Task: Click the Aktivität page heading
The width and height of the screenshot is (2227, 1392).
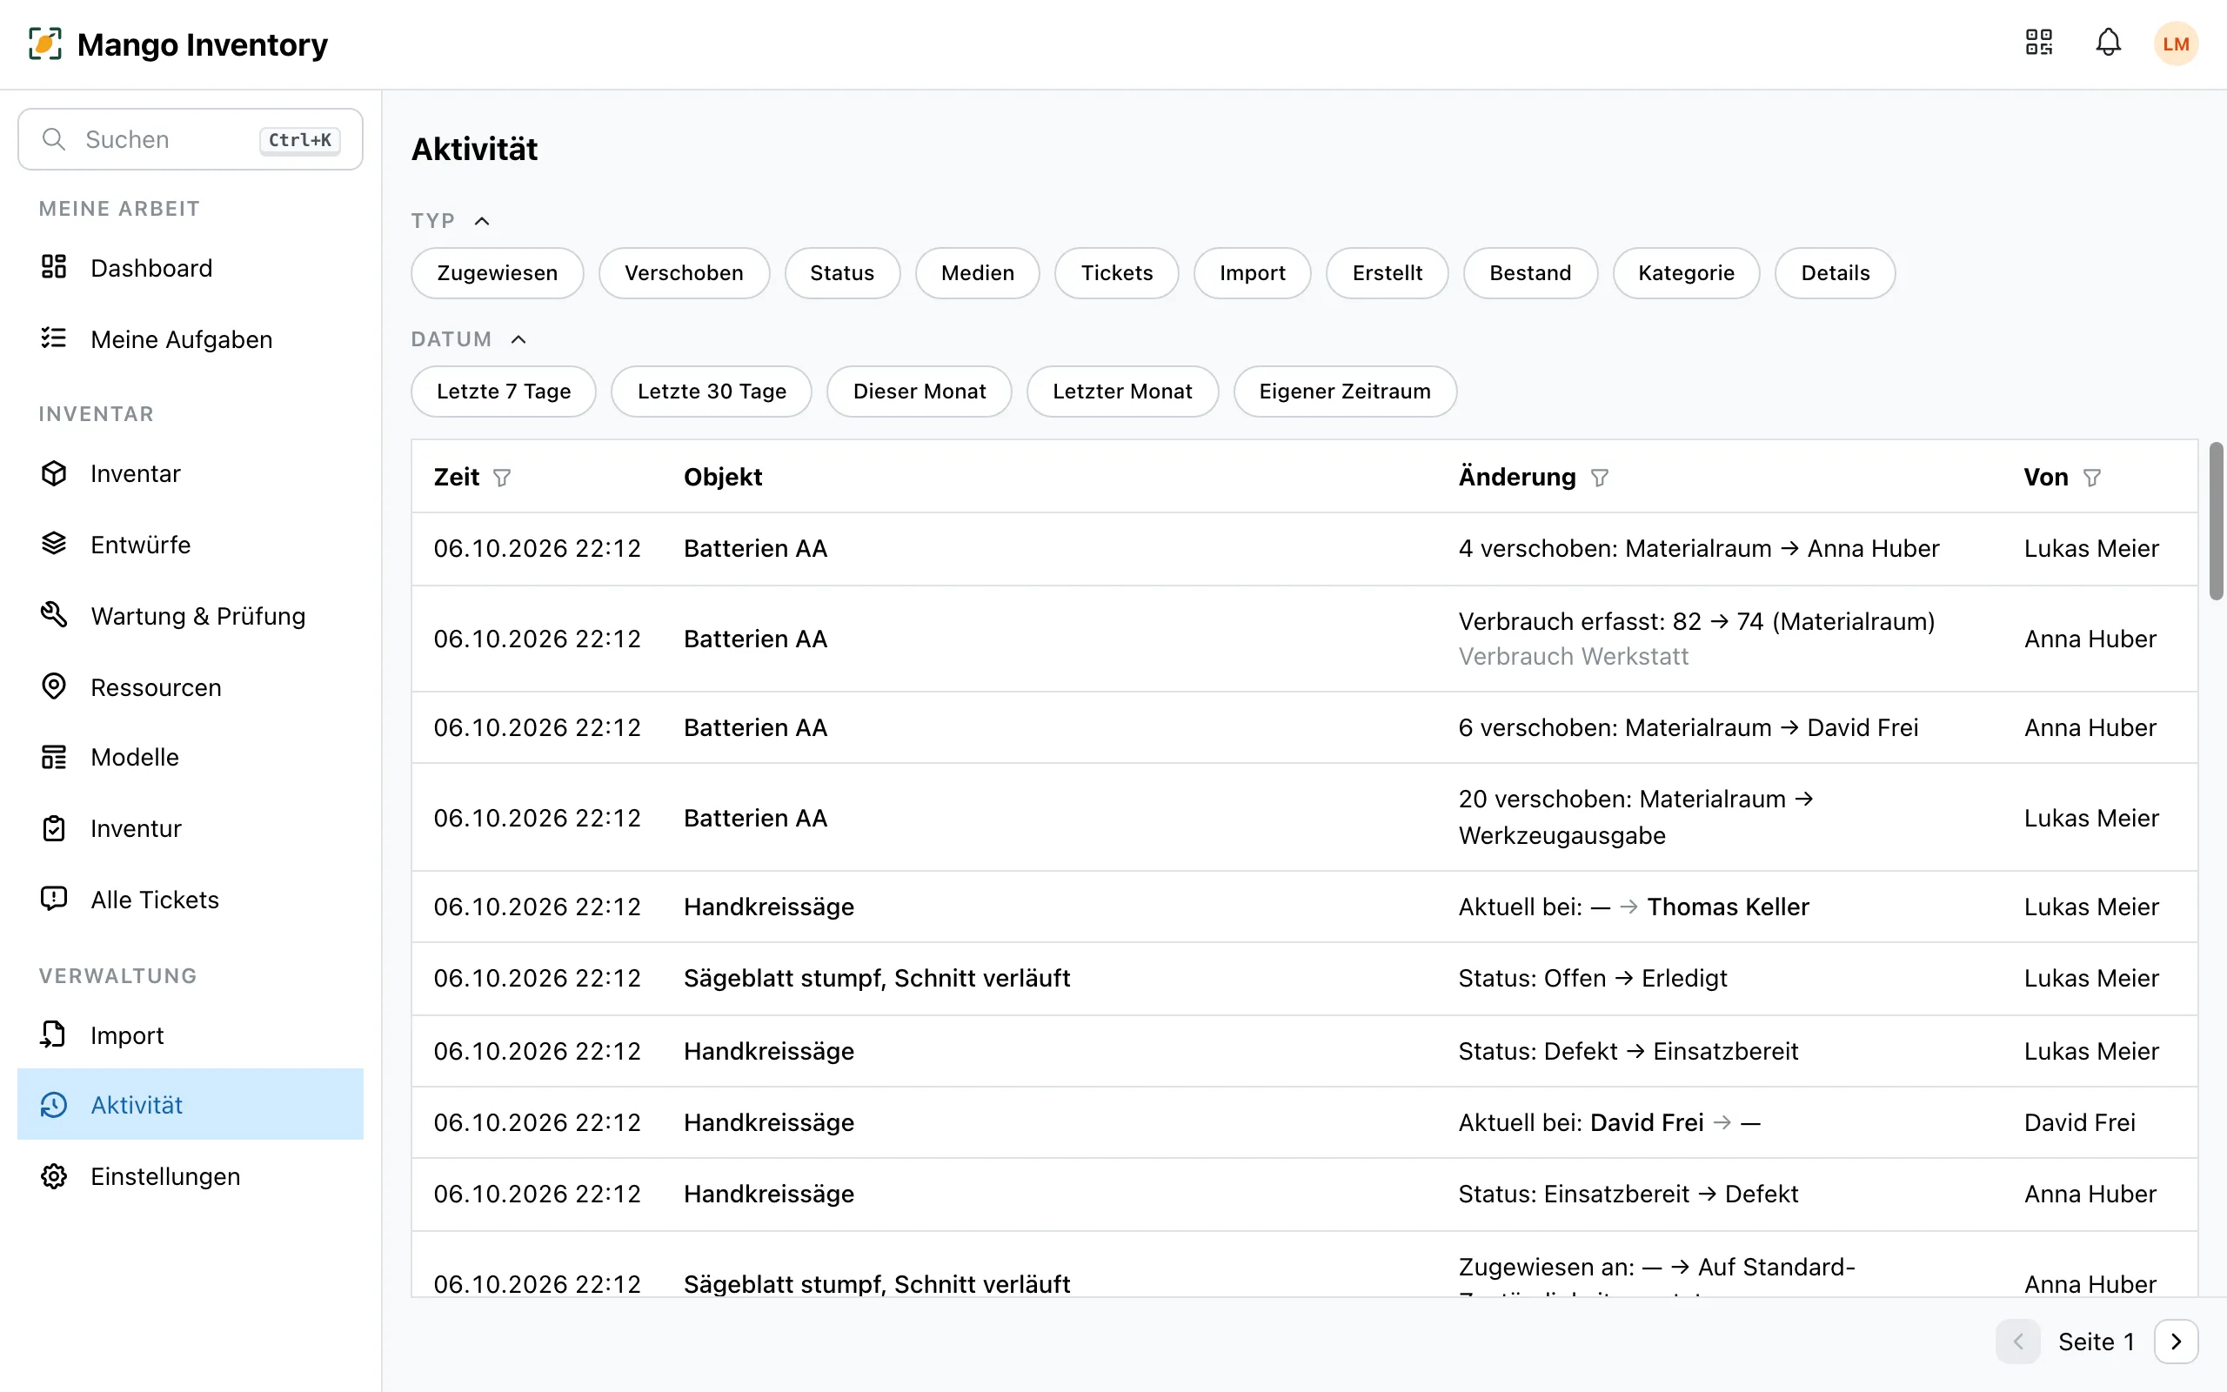Action: click(x=474, y=149)
